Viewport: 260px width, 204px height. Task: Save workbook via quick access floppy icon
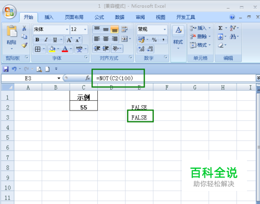tap(6, 69)
